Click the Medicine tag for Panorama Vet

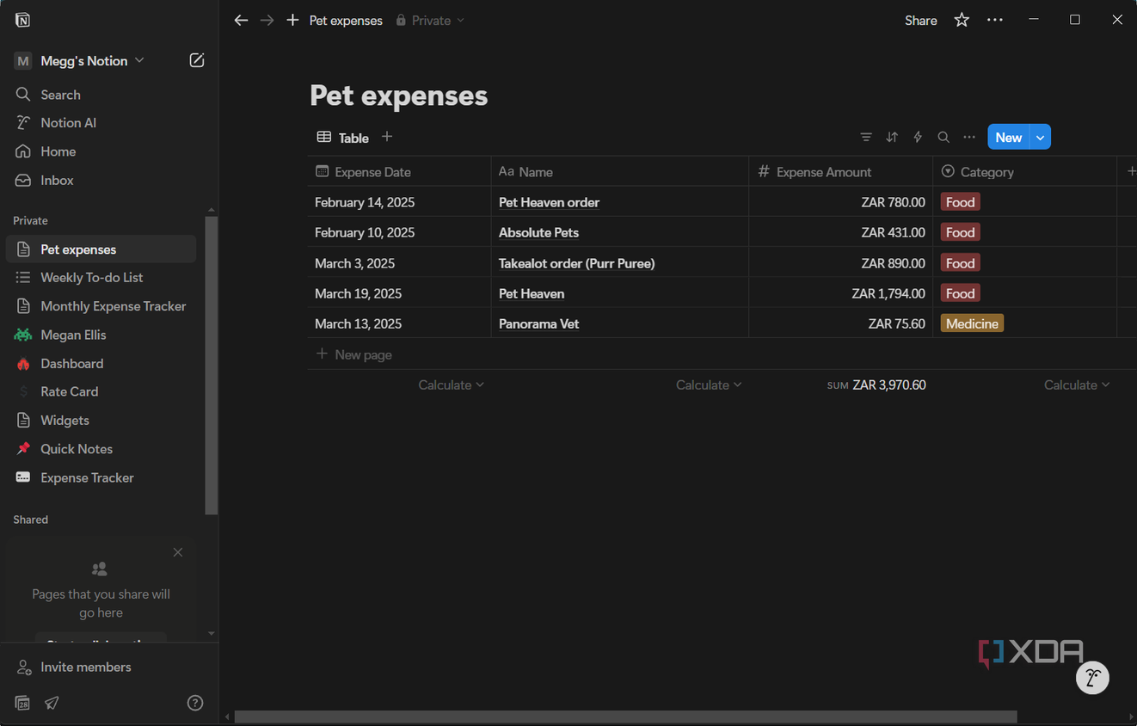(972, 323)
